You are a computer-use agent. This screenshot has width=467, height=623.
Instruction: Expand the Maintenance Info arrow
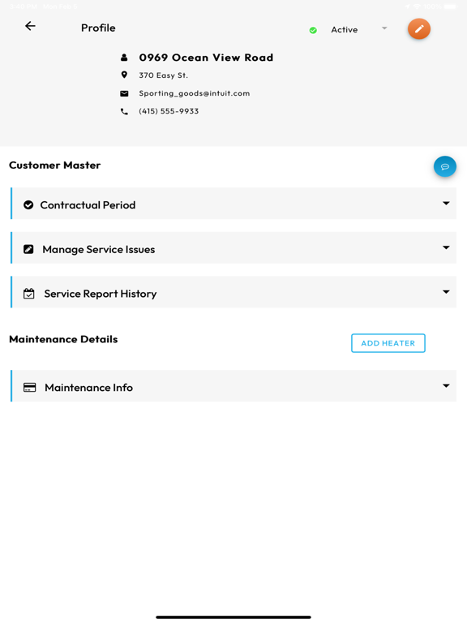447,386
